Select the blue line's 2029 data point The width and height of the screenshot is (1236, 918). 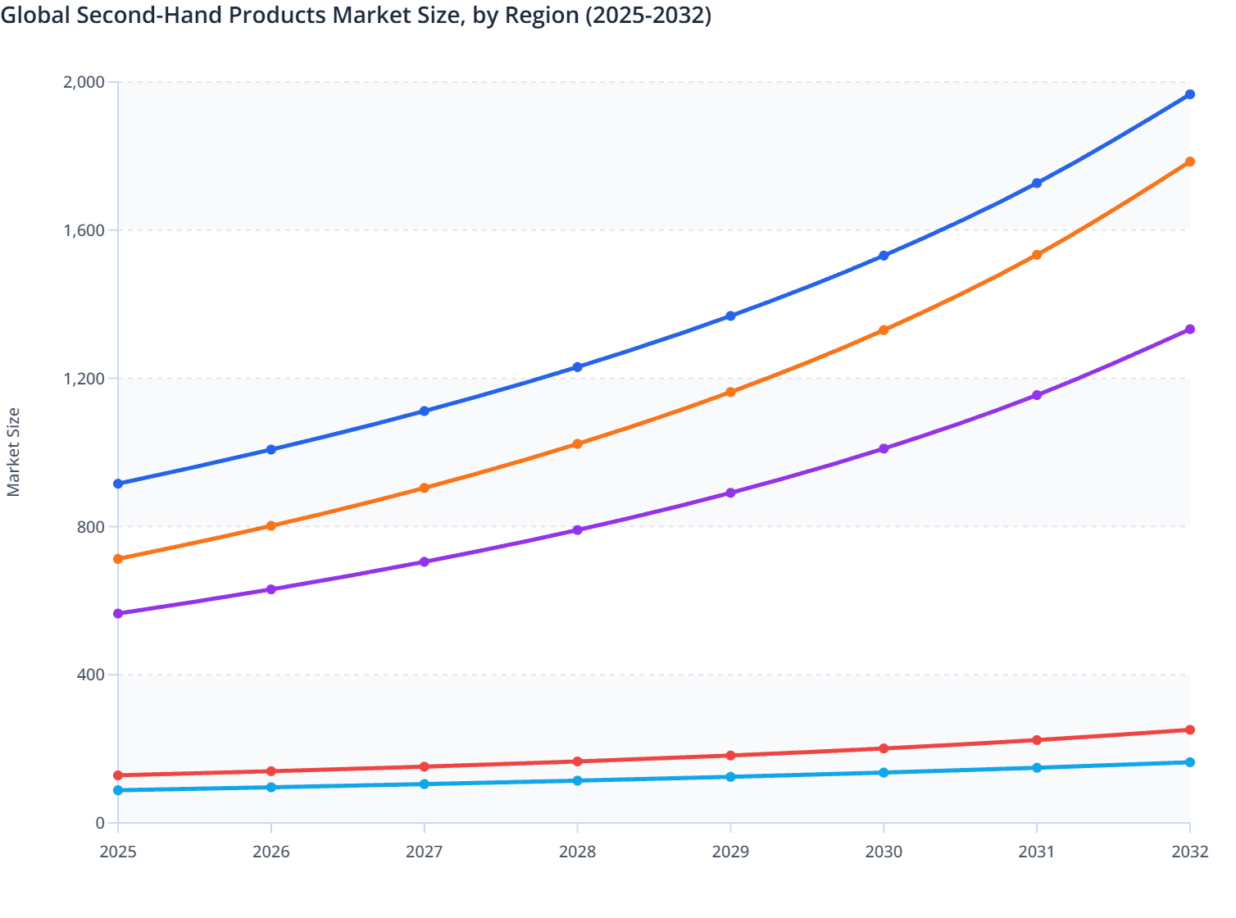[730, 316]
